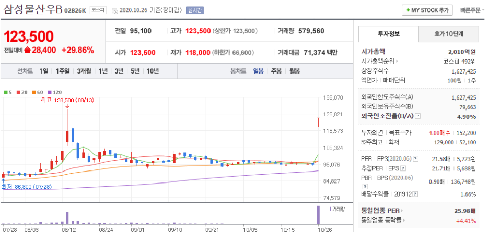Click the 봉차트 label
The height and width of the screenshot is (232, 489).
pos(238,71)
